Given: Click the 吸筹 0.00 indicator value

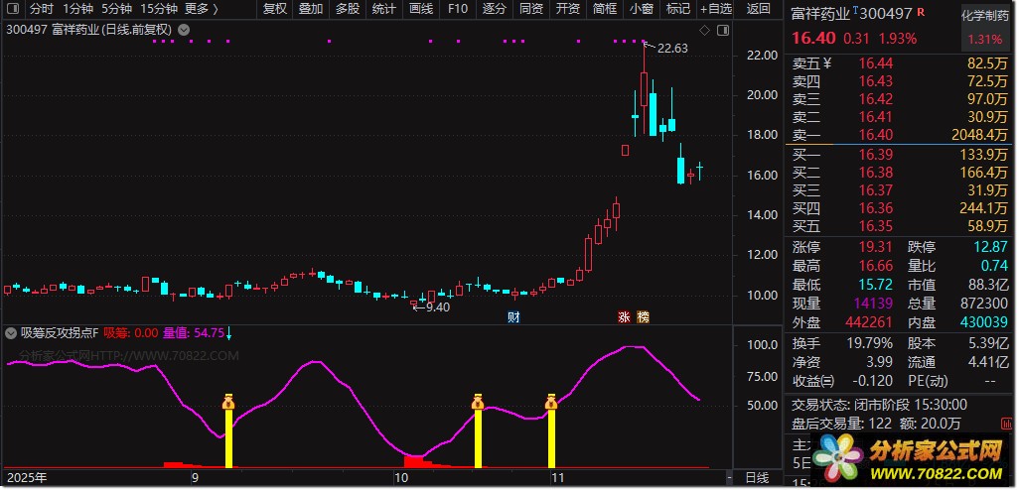Looking at the screenshot, I should tap(131, 333).
